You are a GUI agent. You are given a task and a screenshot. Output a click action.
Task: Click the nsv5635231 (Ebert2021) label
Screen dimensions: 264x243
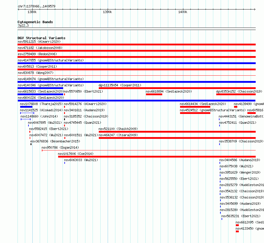tap(241, 216)
